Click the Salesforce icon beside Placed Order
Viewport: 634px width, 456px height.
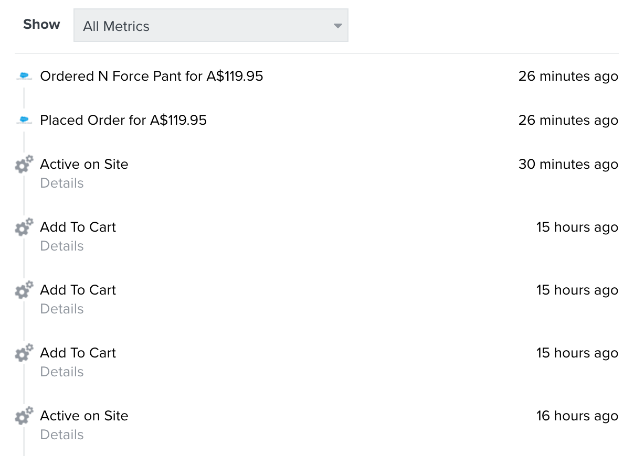point(24,120)
